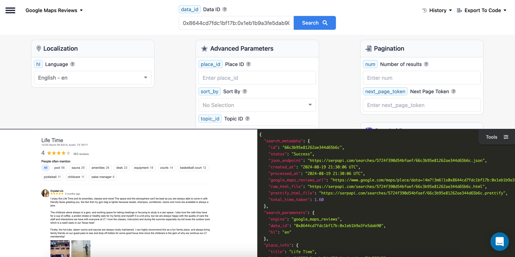Viewport: 515px width, 257px height.
Task: Click the magnifier icon in Search button
Action: 325,23
